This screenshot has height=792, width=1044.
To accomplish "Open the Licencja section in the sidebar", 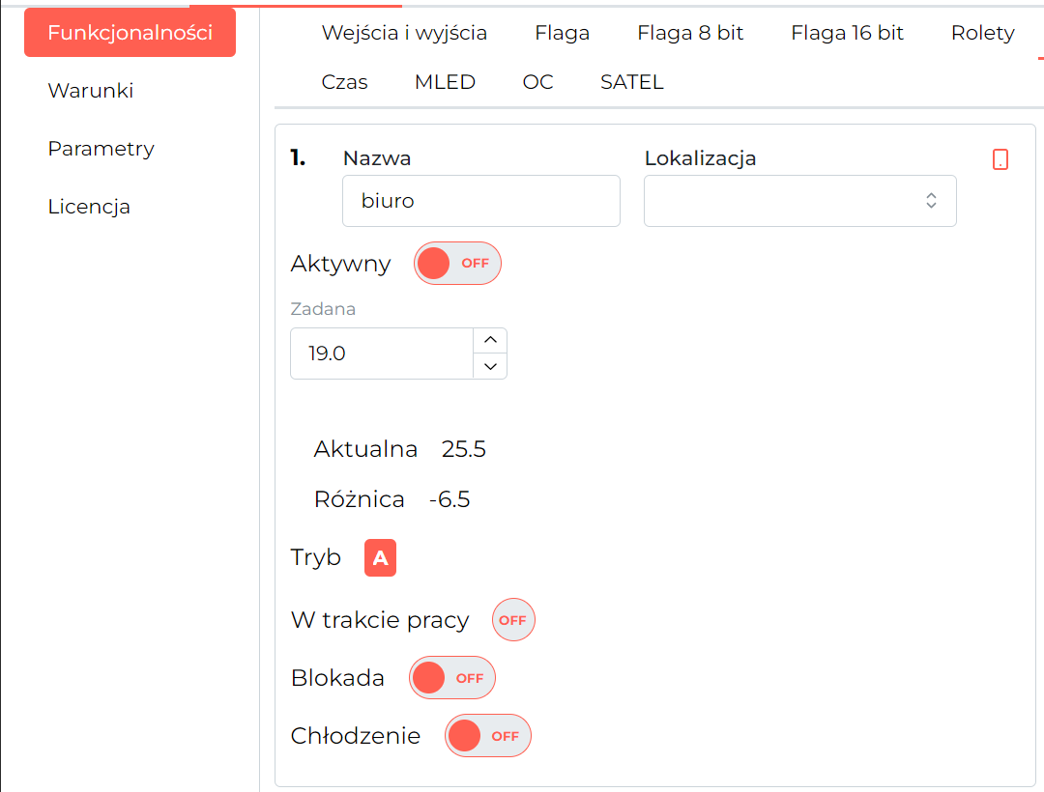I will click(89, 207).
